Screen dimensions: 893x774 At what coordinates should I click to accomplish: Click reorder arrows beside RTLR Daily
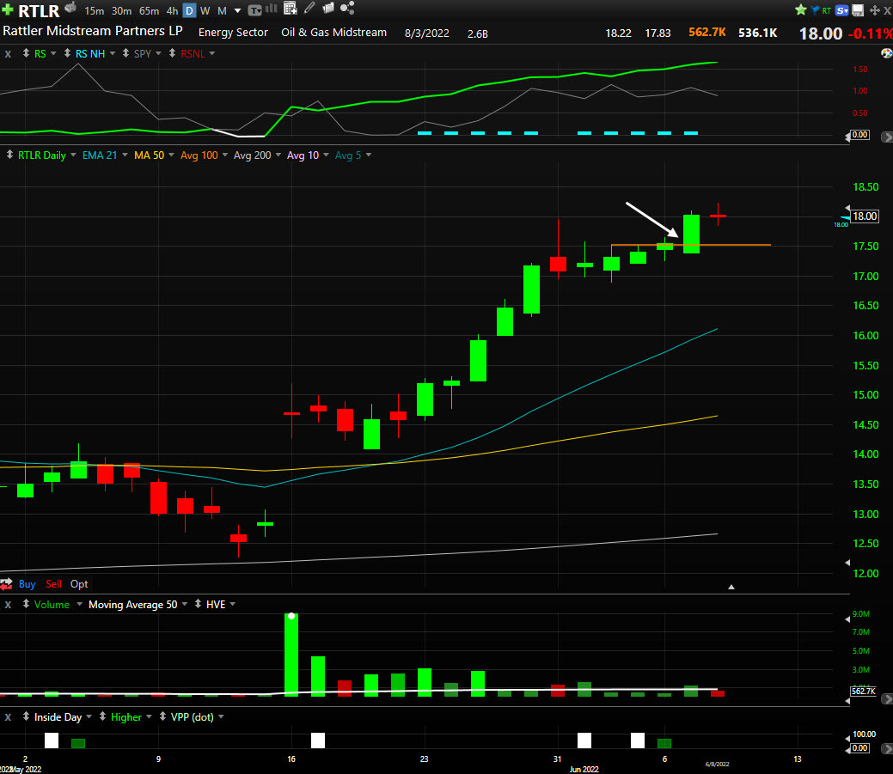(x=9, y=155)
